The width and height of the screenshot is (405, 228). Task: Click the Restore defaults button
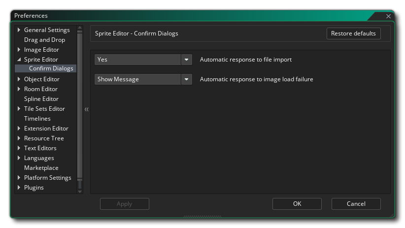tap(353, 33)
